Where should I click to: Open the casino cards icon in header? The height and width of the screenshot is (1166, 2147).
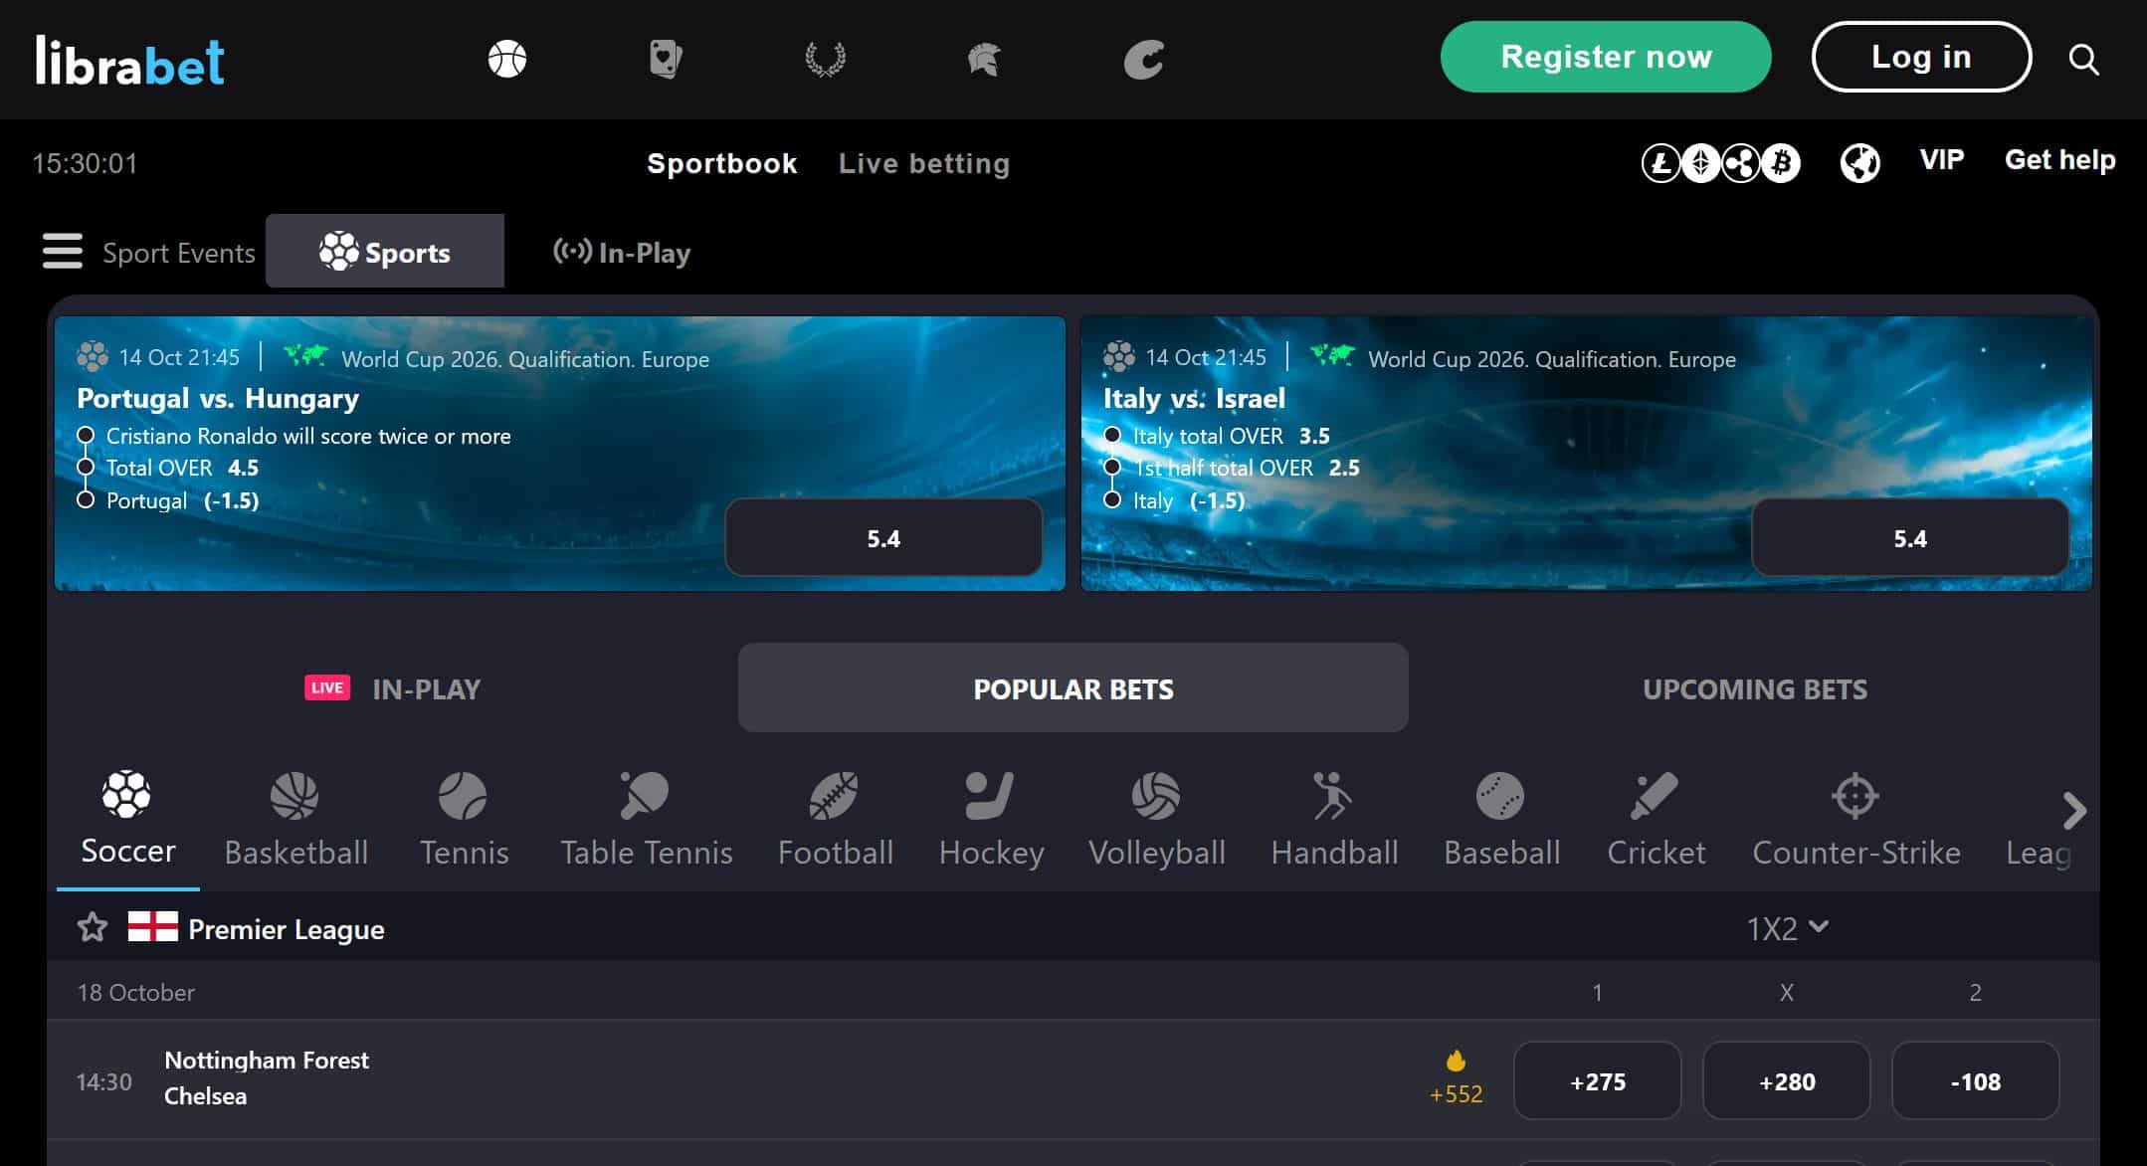(666, 59)
